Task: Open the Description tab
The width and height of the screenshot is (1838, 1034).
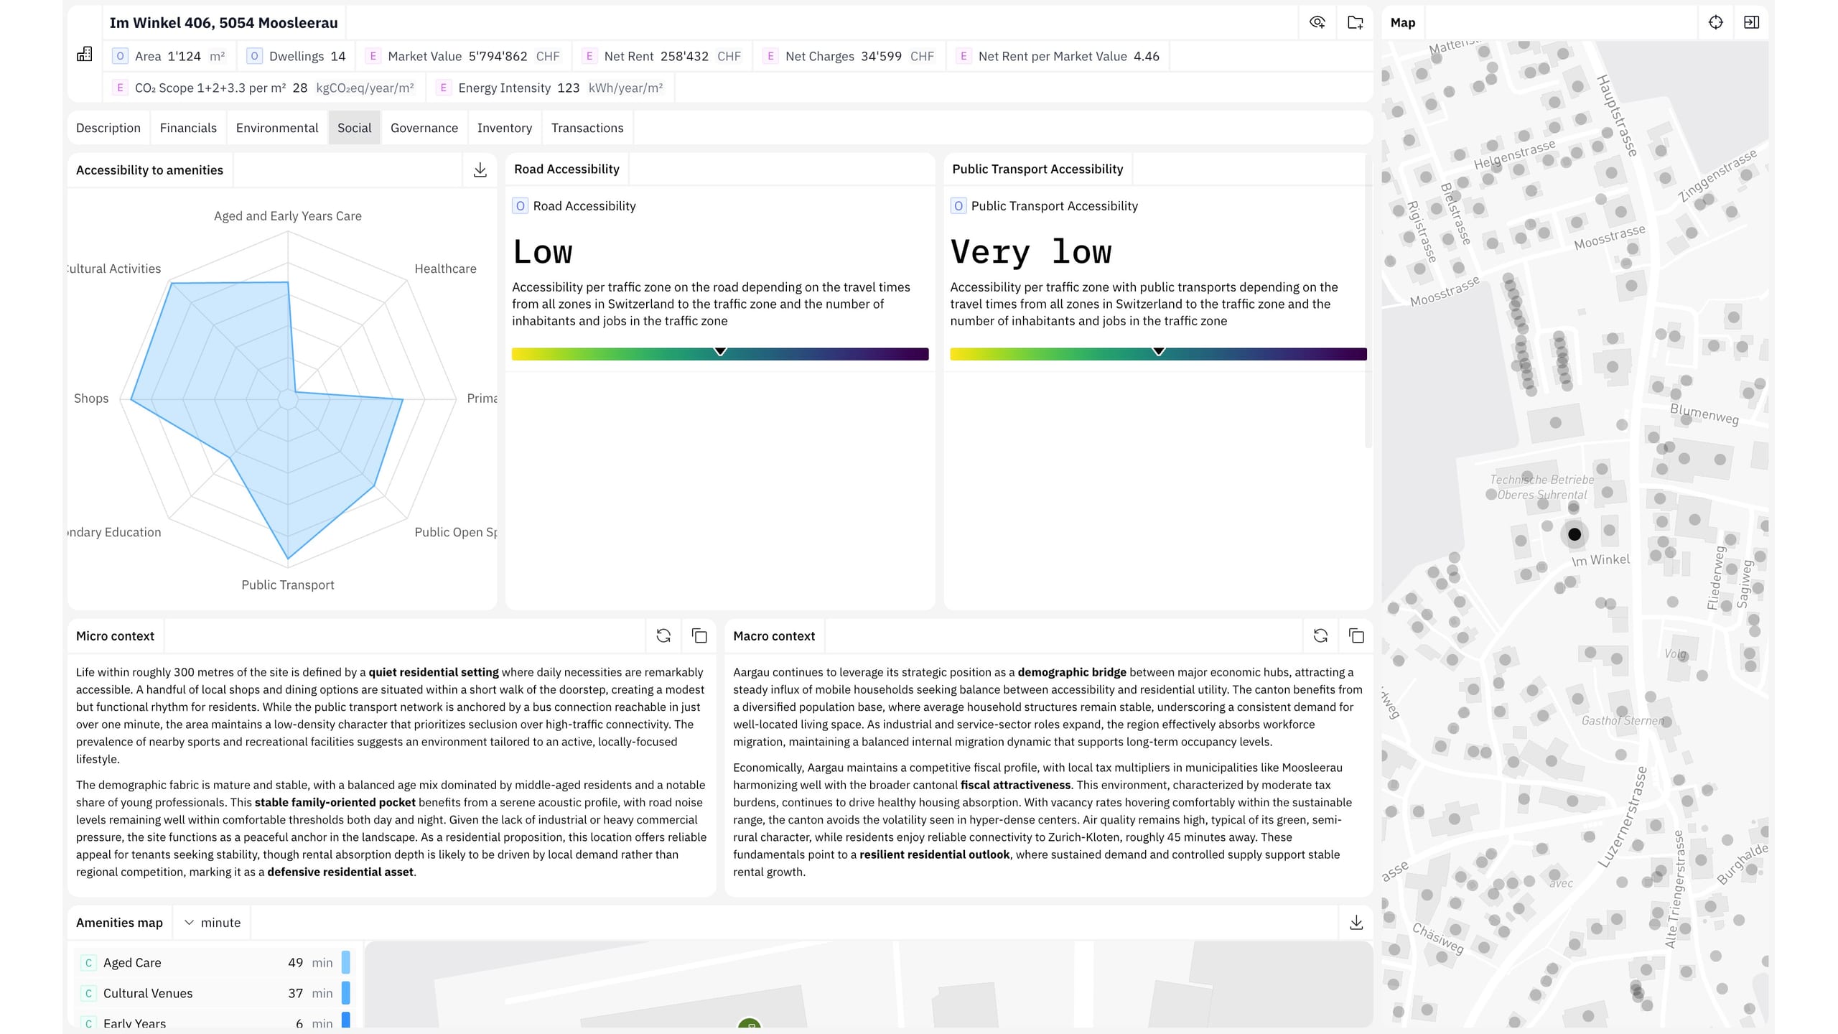Action: (x=108, y=128)
